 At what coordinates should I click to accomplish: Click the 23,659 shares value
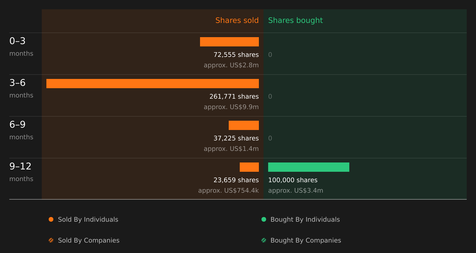(236, 180)
